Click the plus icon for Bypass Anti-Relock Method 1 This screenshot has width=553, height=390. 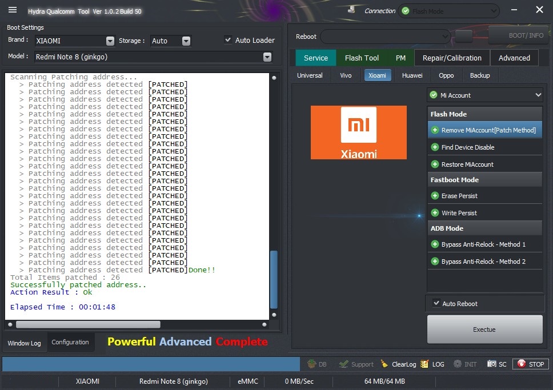pyautogui.click(x=435, y=244)
